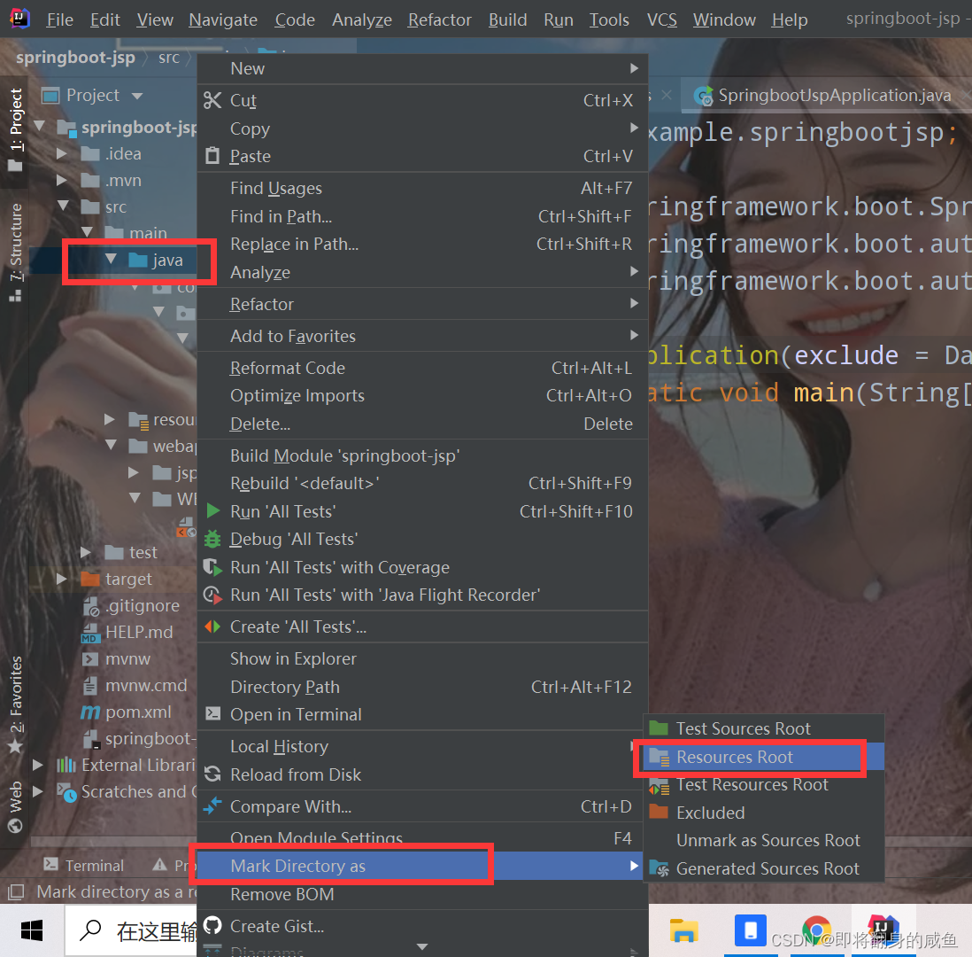Viewport: 972px width, 957px height.
Task: Click the green Test Sources Root folder icon
Action: pos(659,727)
